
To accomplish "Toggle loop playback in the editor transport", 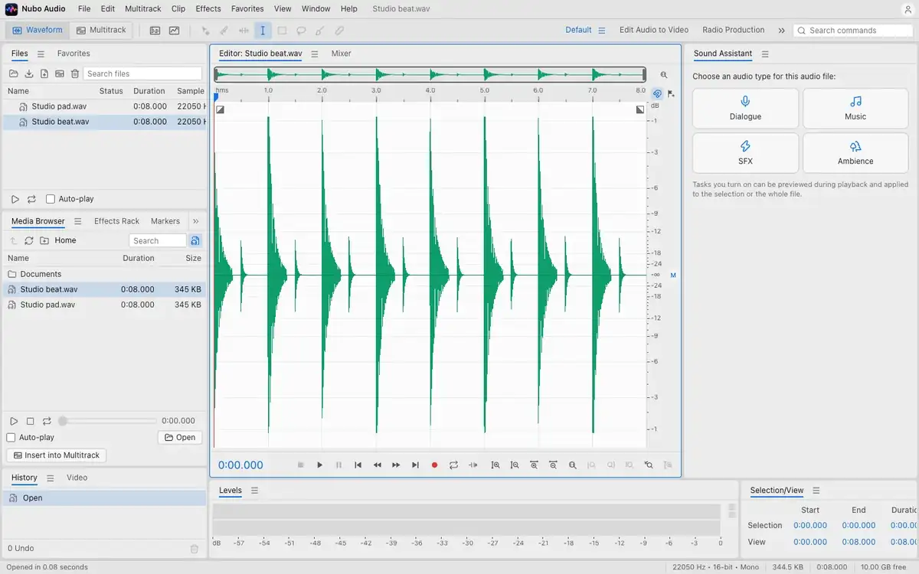I will [x=453, y=465].
